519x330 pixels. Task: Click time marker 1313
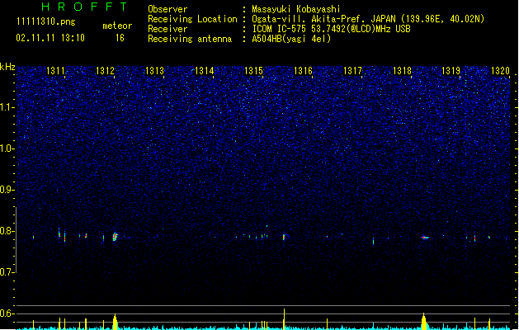[x=154, y=70]
